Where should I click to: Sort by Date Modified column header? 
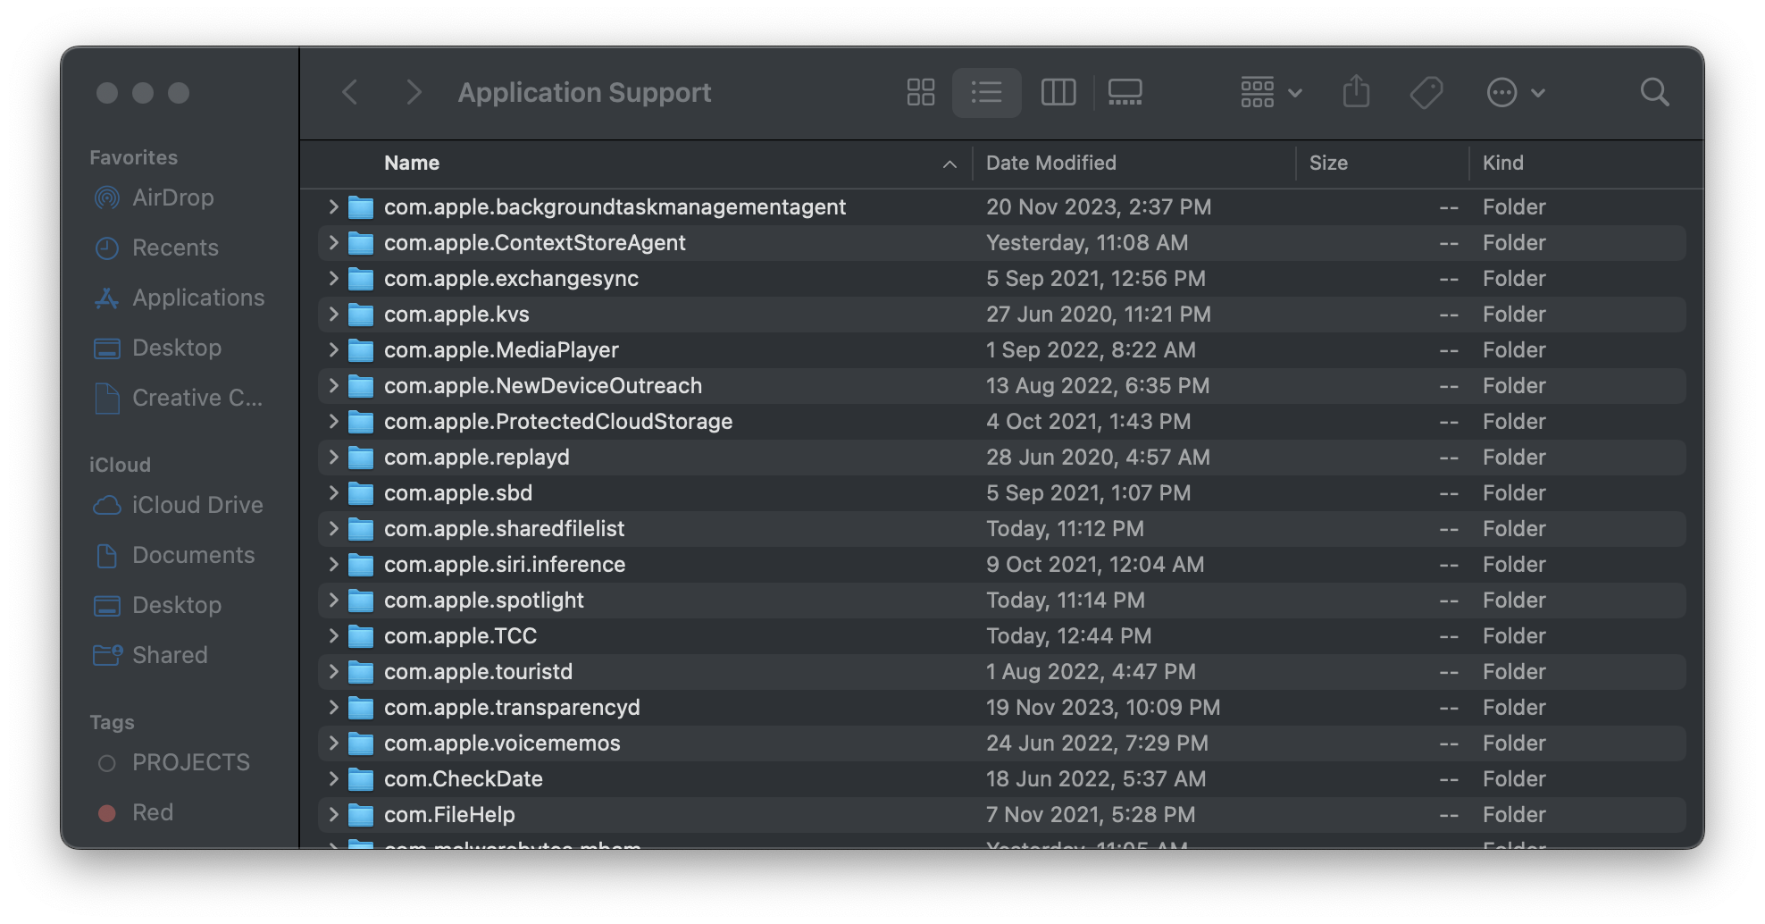point(1050,163)
